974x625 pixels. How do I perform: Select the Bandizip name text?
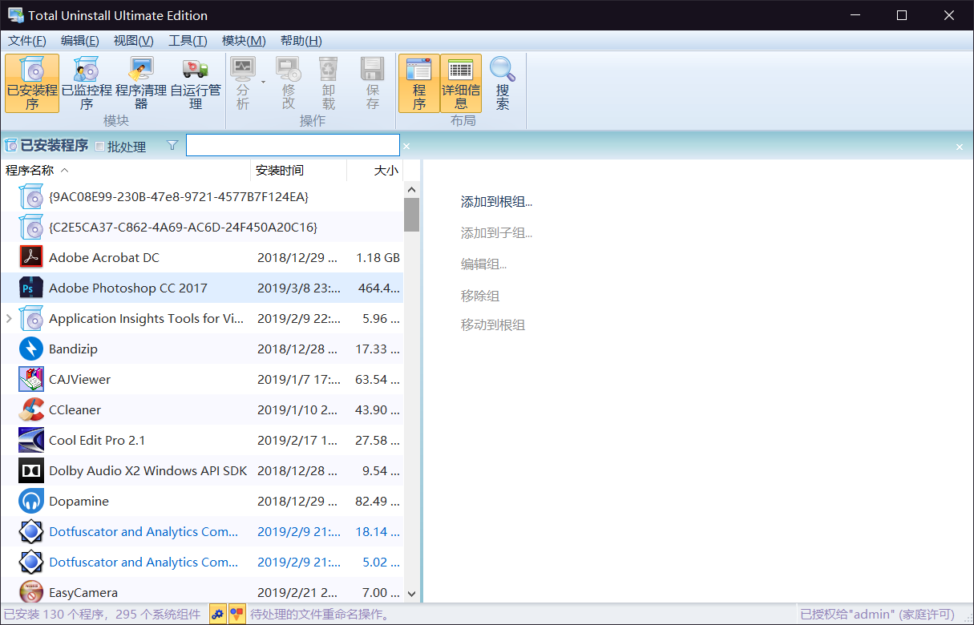(x=73, y=349)
